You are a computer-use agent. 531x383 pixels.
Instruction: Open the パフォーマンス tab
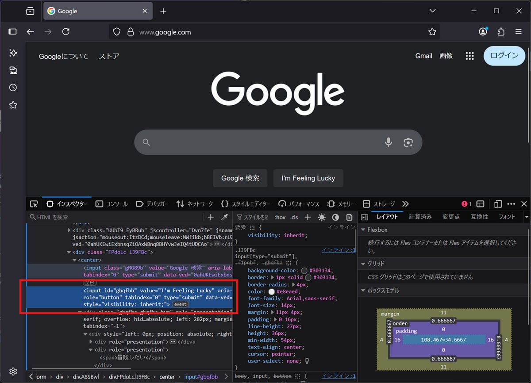[x=299, y=204]
